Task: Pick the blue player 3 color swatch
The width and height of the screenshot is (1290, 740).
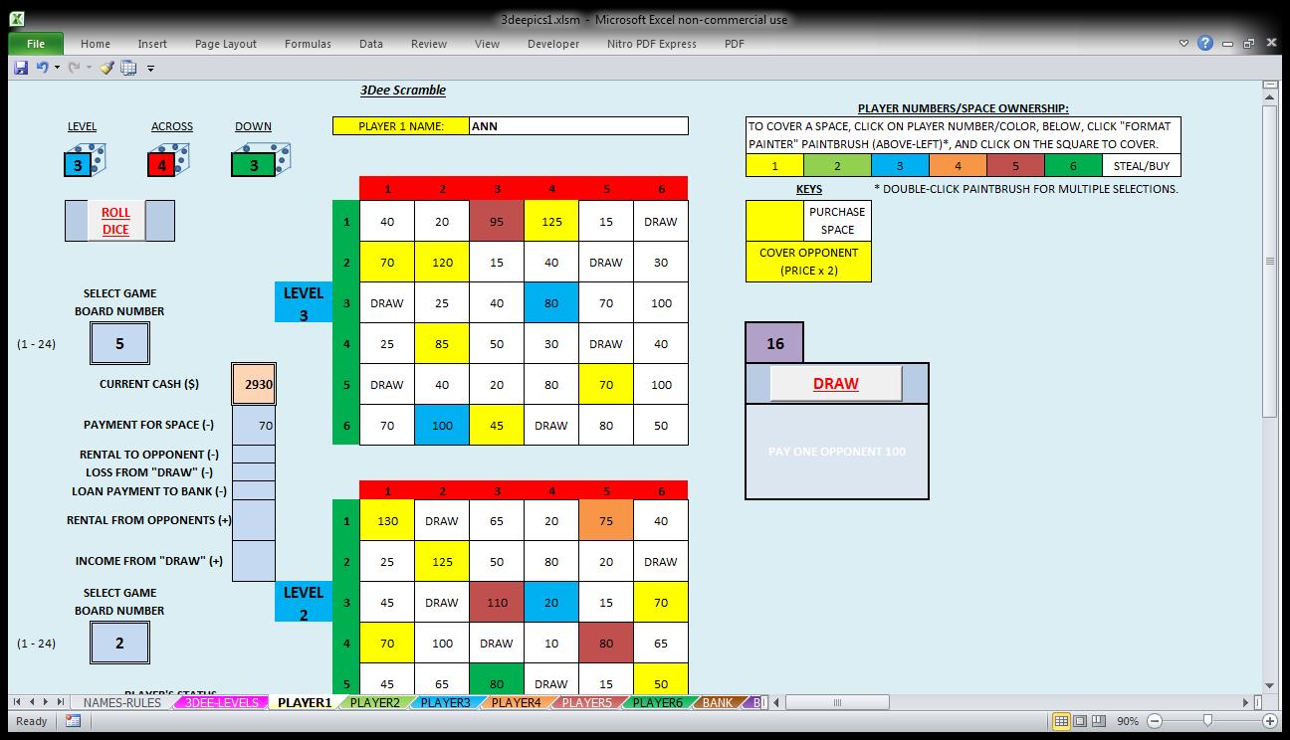Action: point(900,166)
